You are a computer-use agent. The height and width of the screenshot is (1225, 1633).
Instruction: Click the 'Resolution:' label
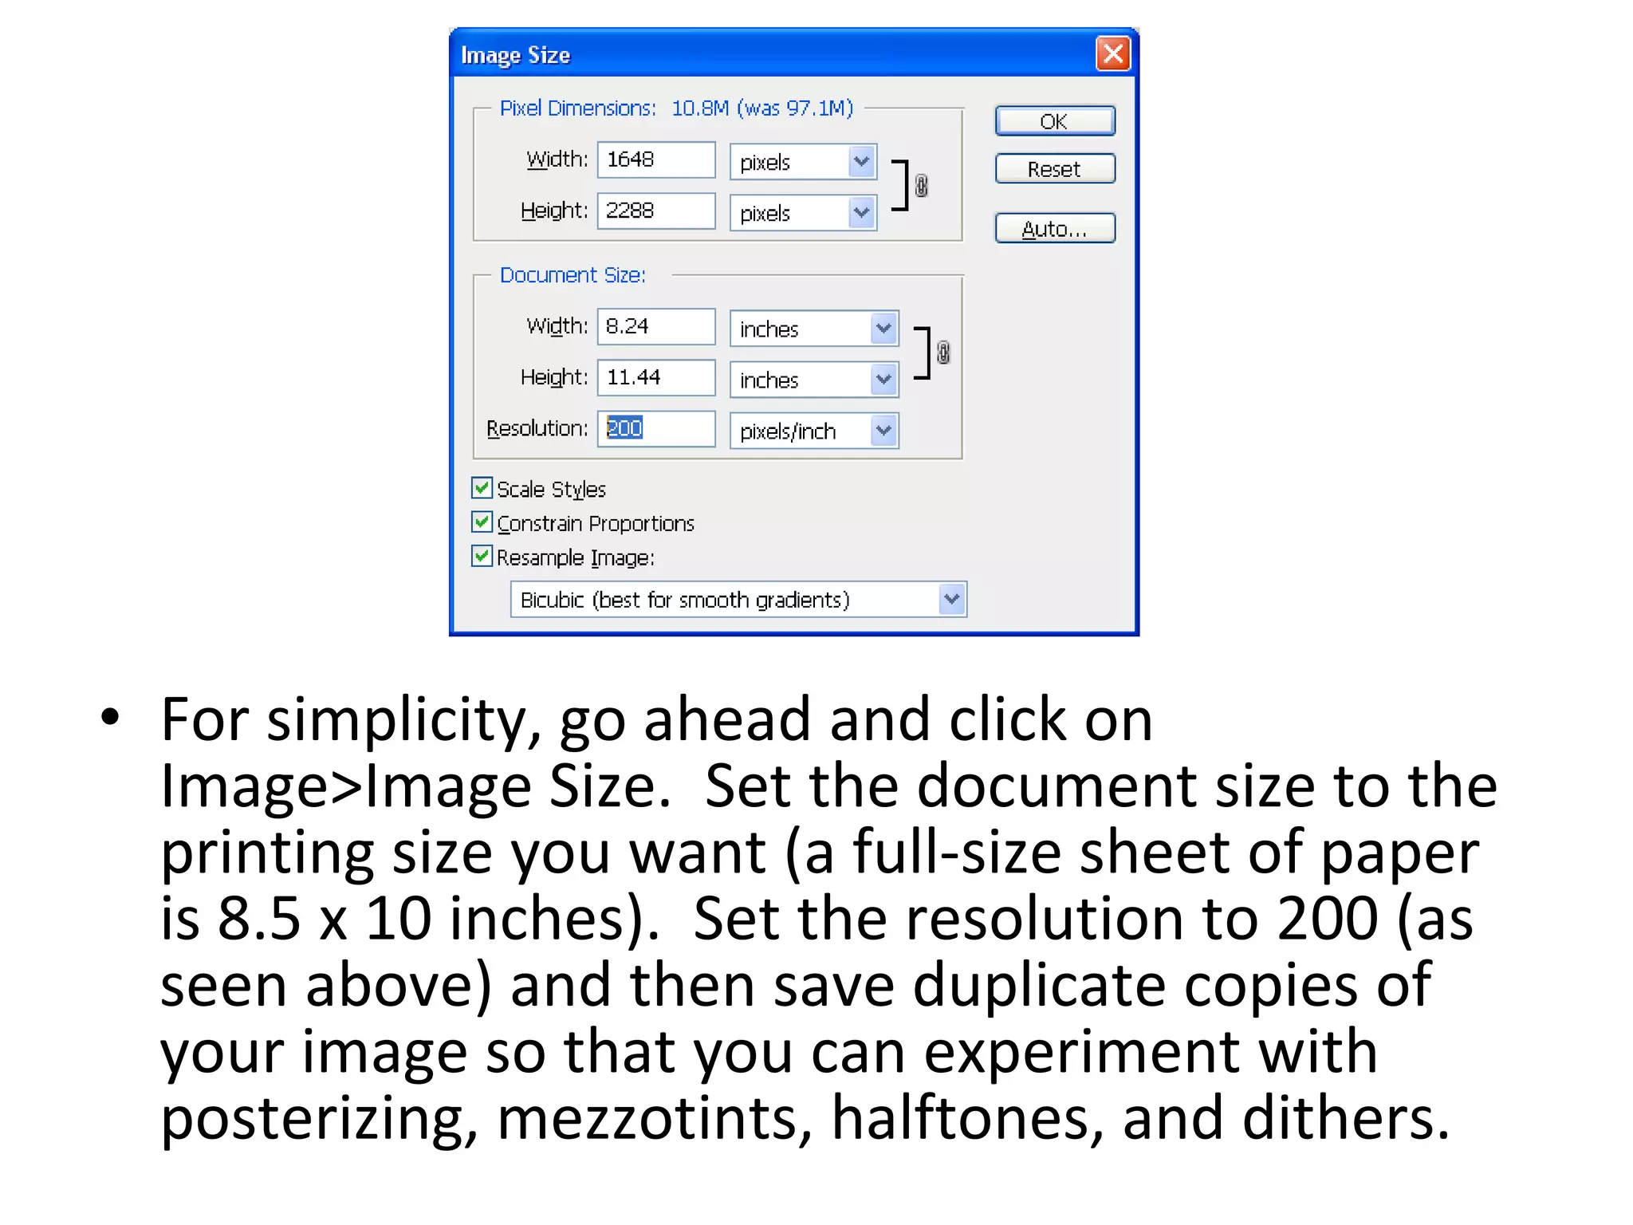[x=537, y=428]
